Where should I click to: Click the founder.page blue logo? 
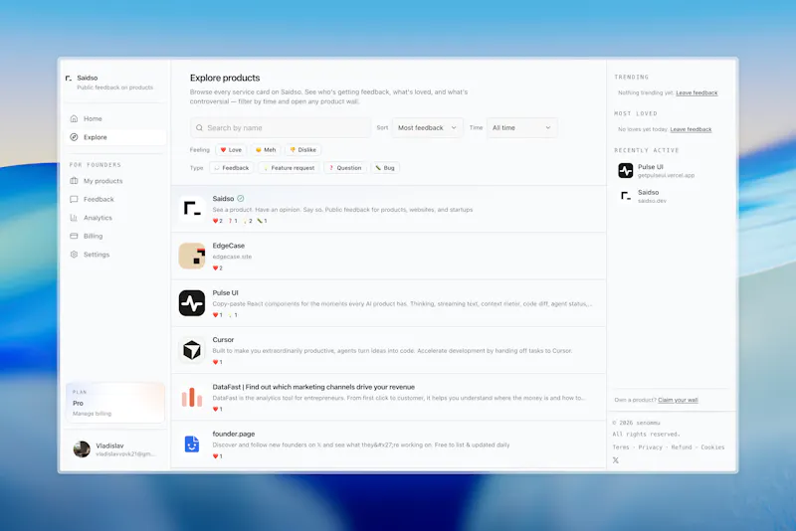pyautogui.click(x=192, y=444)
